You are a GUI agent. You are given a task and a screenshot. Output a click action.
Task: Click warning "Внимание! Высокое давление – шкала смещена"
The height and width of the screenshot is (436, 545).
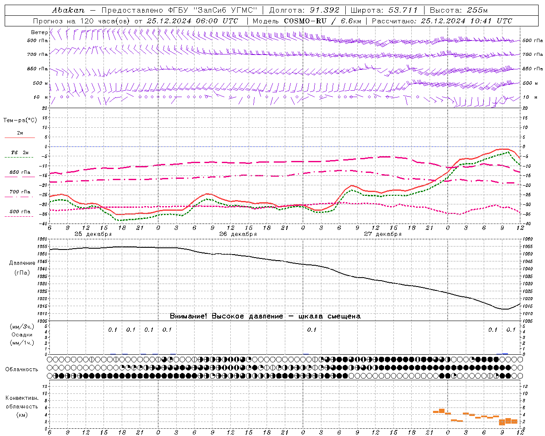click(265, 316)
